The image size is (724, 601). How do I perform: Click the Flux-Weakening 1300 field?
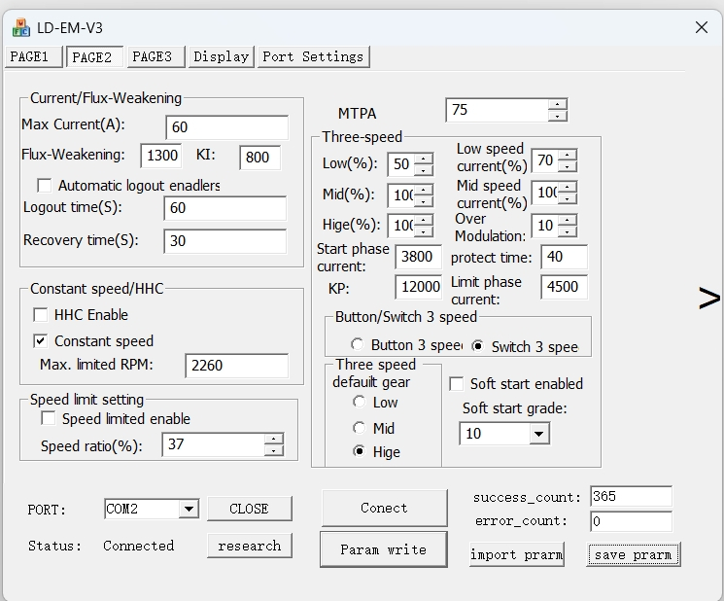(161, 156)
